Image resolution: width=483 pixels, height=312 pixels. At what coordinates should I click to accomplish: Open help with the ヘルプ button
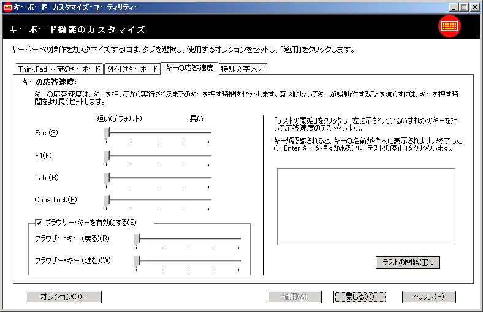coord(428,297)
